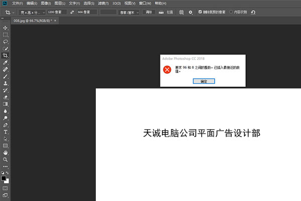Click the foreground color swatch

4,178
